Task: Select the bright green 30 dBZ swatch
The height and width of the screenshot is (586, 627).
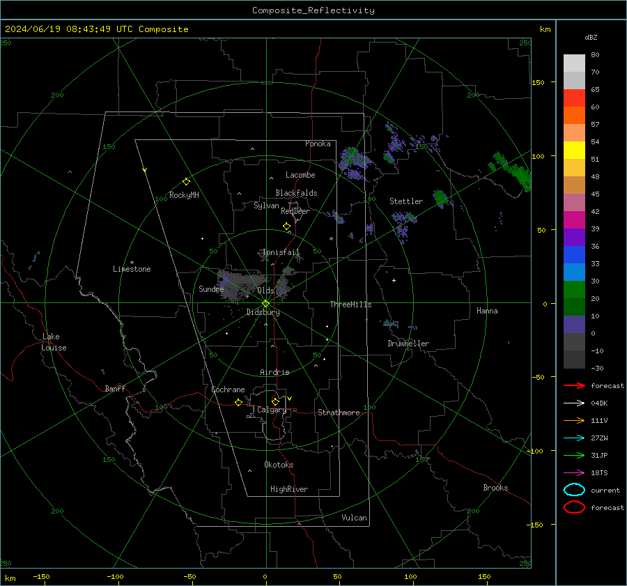Action: (x=574, y=289)
